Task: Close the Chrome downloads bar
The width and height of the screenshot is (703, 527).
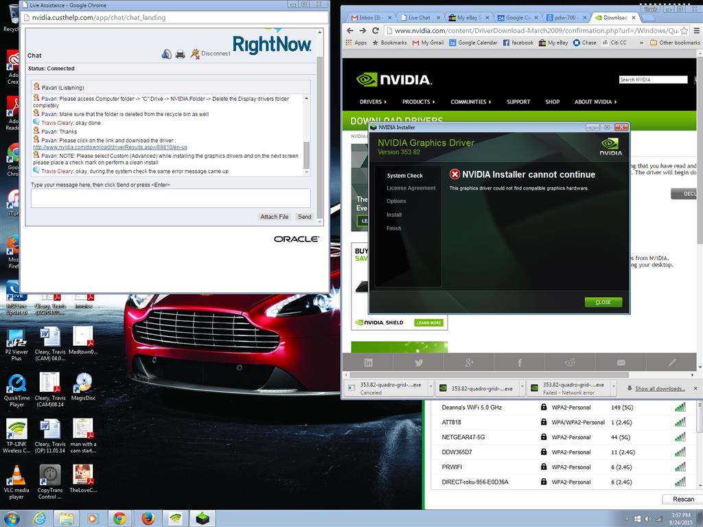Action: coord(695,388)
